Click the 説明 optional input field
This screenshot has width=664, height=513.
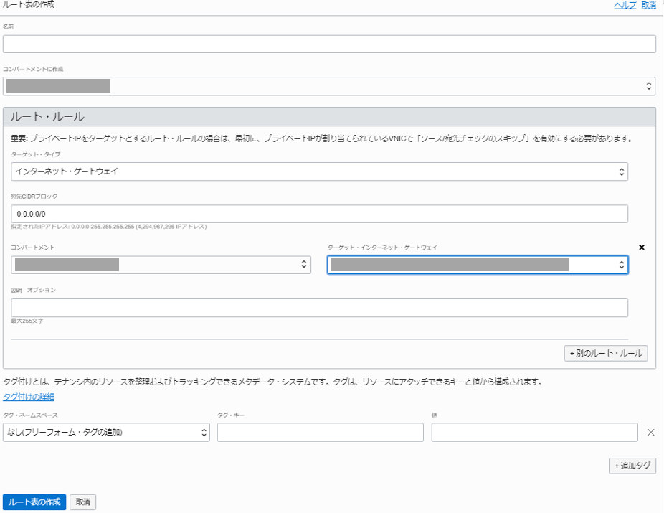click(x=319, y=308)
